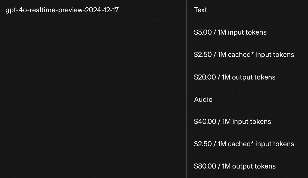
Task: Click "input tokens" in the $5.00 row
Action: [x=247, y=32]
